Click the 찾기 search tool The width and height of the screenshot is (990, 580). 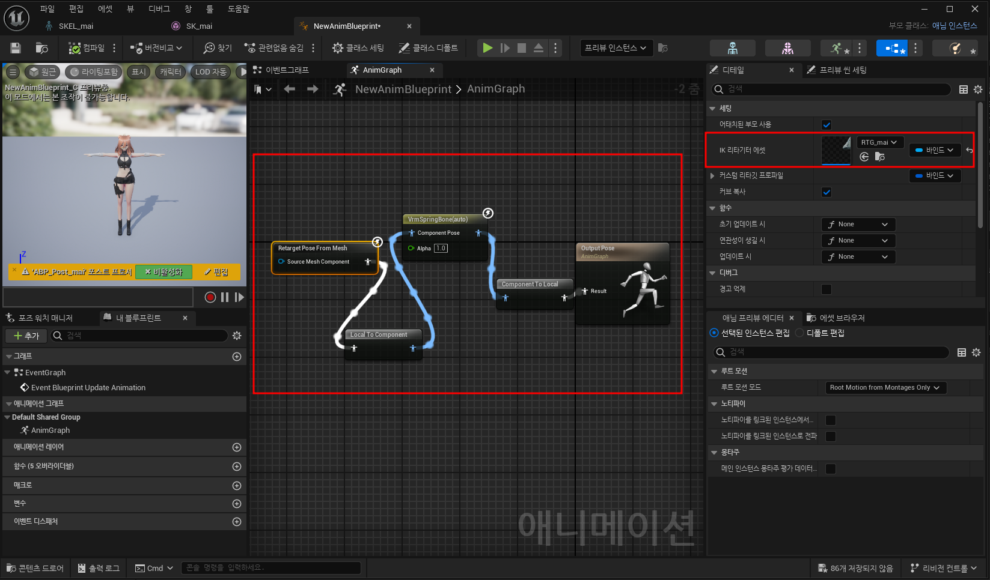click(218, 48)
